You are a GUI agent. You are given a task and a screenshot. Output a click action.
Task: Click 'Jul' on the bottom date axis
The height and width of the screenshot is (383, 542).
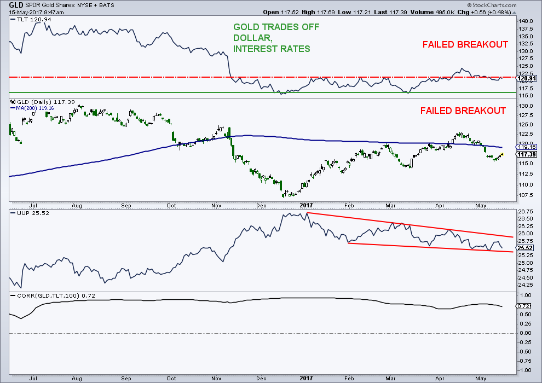click(x=33, y=379)
